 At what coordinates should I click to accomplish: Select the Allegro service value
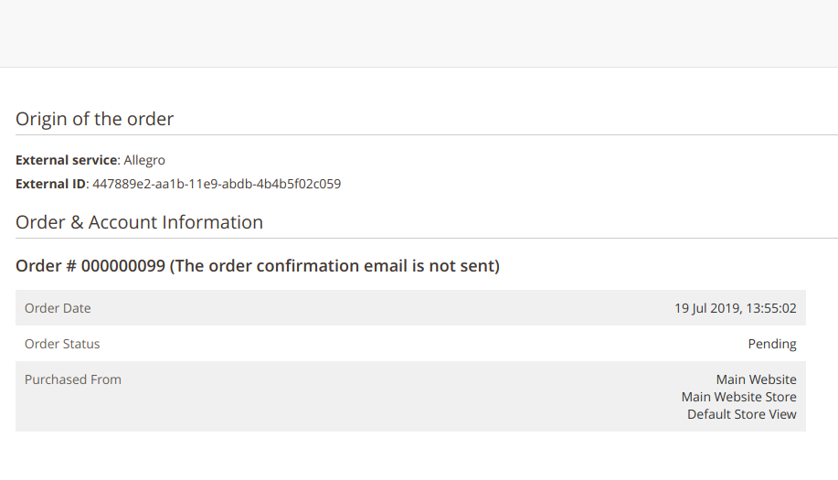144,160
